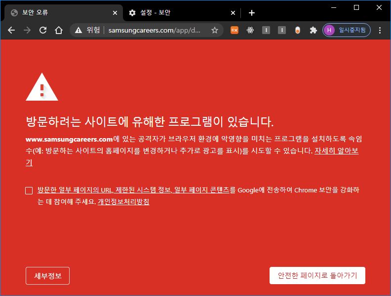The width and height of the screenshot is (391, 296).
Task: Click 안전한 페이지로 돌아가기 button
Action: point(317,276)
